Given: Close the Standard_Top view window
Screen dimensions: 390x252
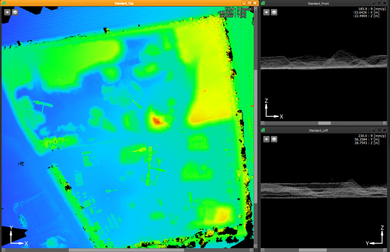Looking at the screenshot, I should [255, 3].
